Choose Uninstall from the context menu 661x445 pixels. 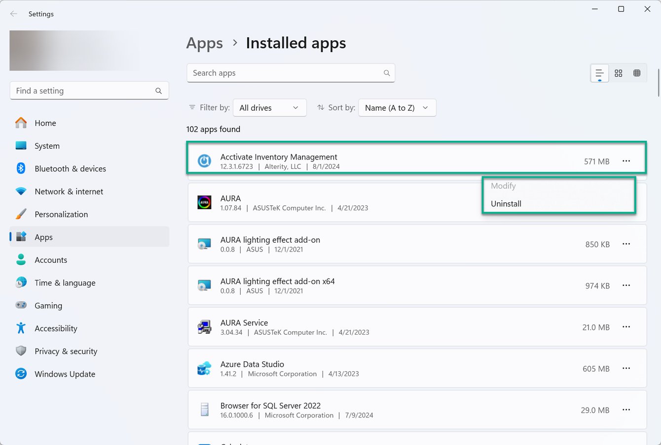click(506, 204)
